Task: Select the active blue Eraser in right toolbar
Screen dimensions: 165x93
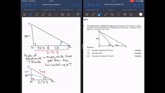Action: pyautogui.click(x=100, y=14)
